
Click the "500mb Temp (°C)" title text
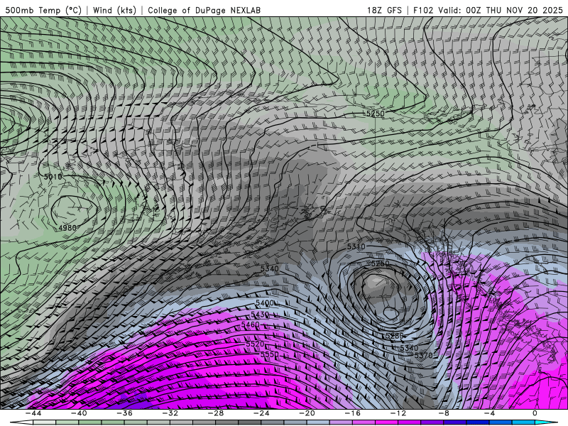pyautogui.click(x=43, y=10)
